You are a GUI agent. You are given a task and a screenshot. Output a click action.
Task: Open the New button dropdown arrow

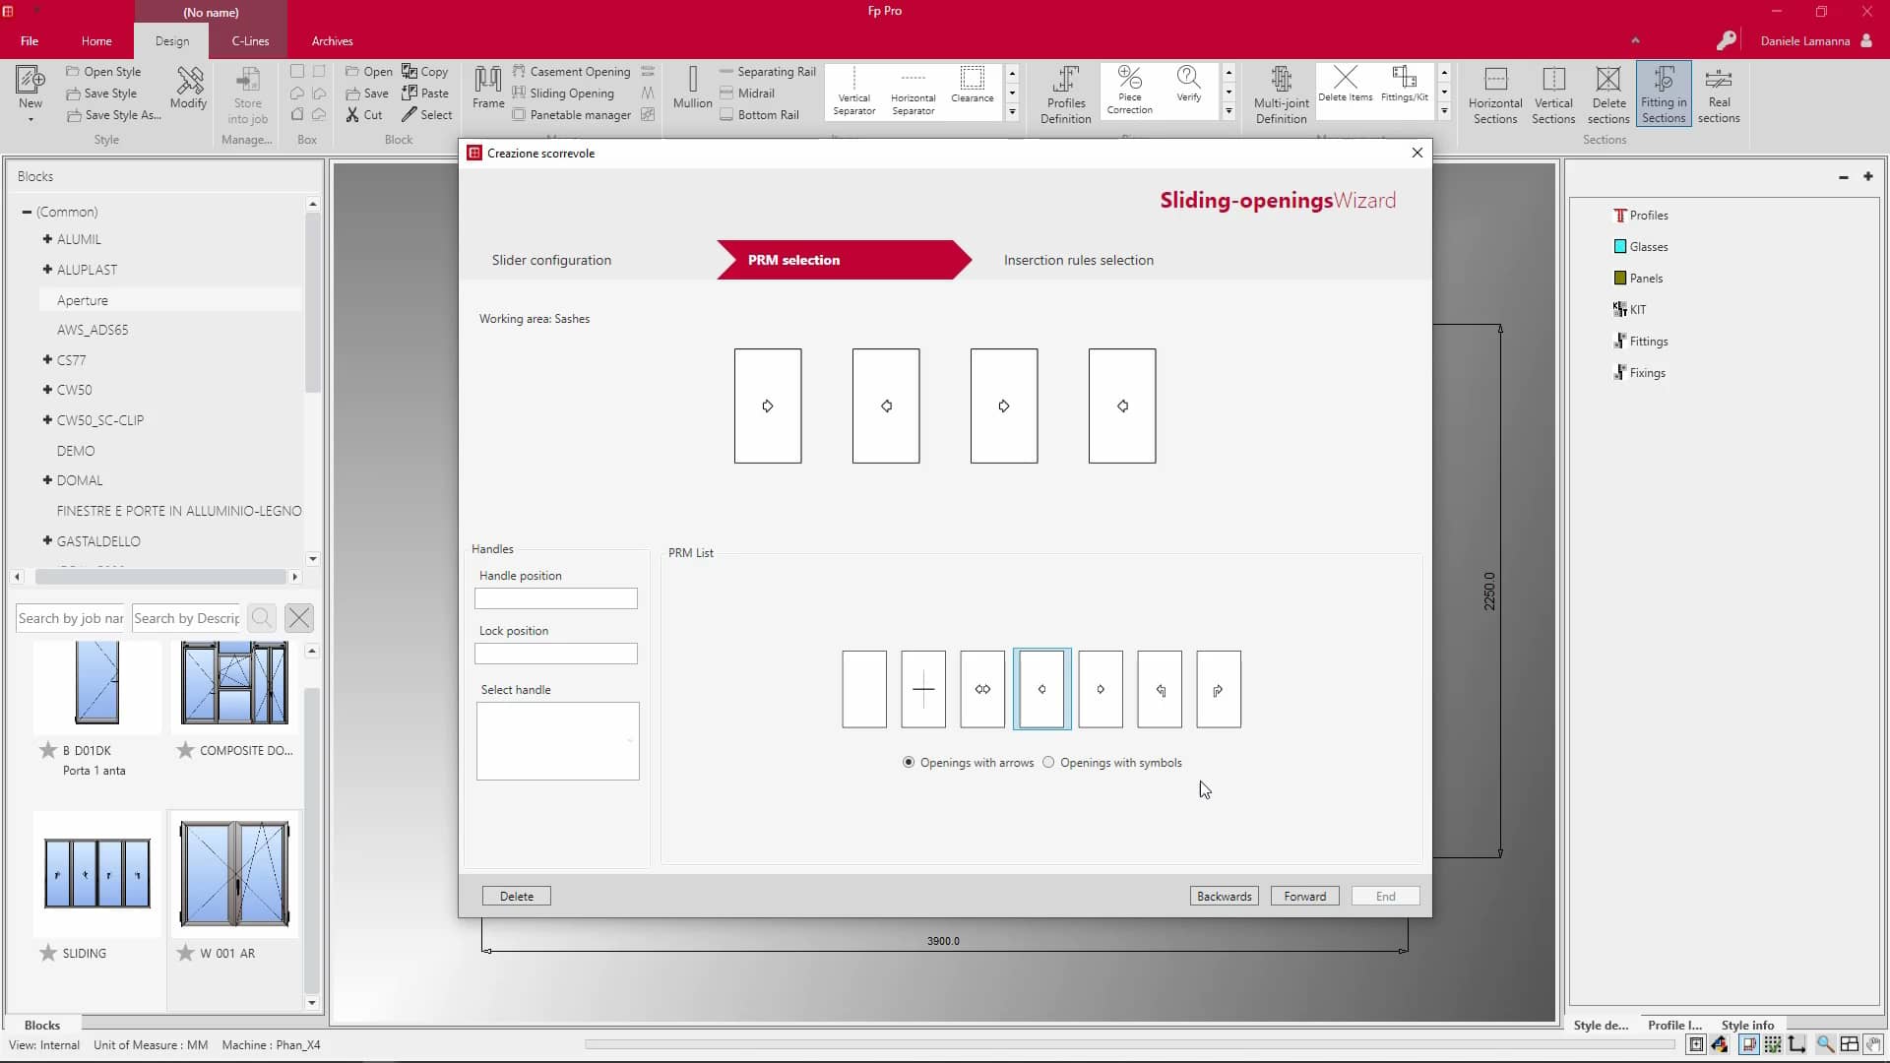coord(31,119)
